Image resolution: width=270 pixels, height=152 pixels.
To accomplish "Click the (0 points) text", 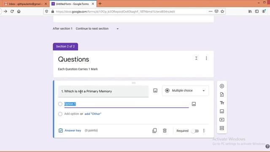I will pos(91,130).
